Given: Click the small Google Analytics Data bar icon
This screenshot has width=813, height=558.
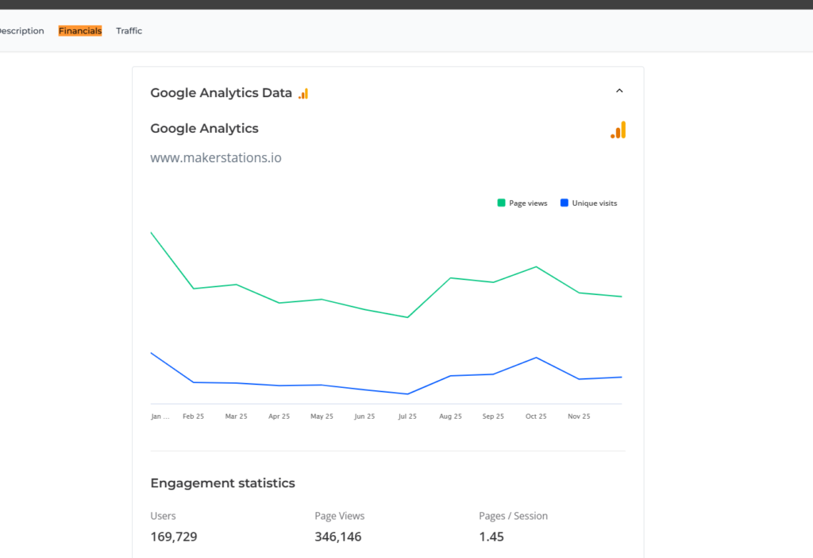Looking at the screenshot, I should [303, 94].
